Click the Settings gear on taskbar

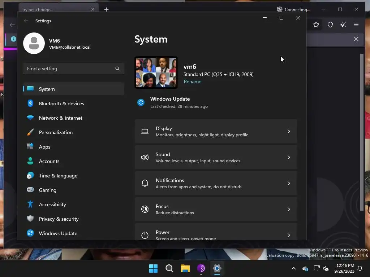coord(217,268)
